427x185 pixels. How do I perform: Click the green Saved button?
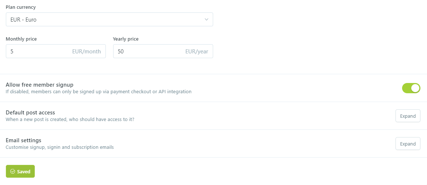click(x=20, y=171)
